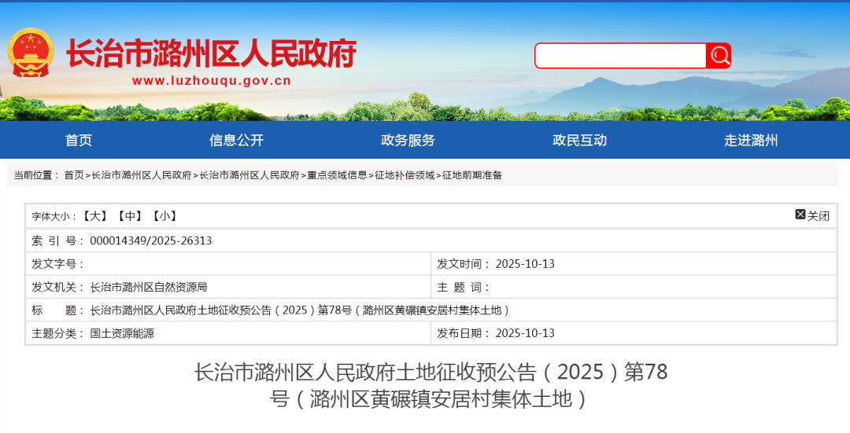This screenshot has height=433, width=850.
Task: Click the red magnifier search button
Action: tap(719, 55)
